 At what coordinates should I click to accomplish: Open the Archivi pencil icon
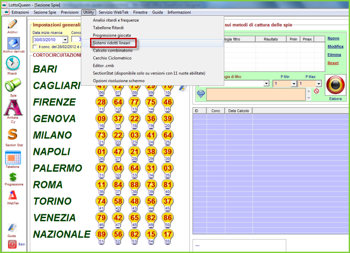(x=12, y=24)
